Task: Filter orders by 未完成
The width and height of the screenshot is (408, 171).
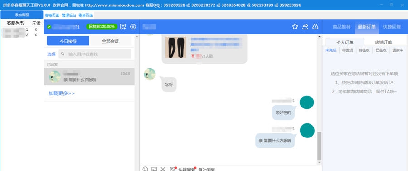Action: click(331, 50)
